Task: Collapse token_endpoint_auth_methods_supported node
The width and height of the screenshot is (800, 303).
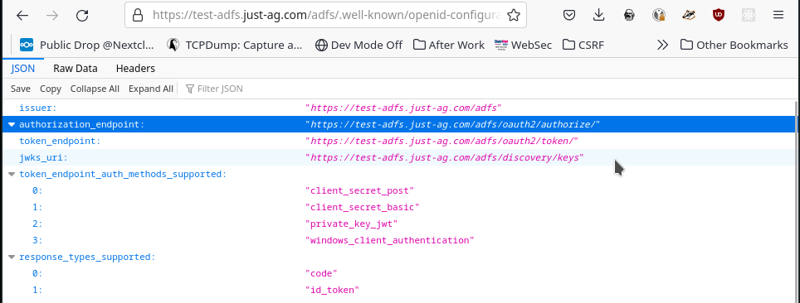Action: [12, 174]
